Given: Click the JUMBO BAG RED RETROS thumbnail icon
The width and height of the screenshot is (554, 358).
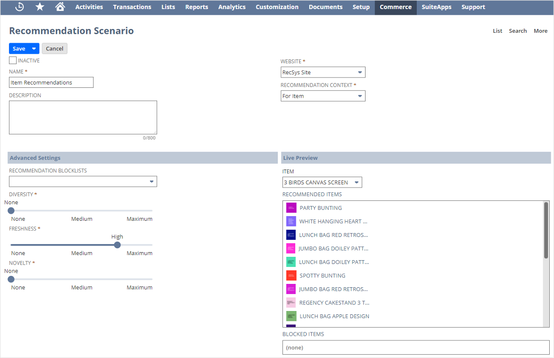Looking at the screenshot, I should (x=291, y=289).
